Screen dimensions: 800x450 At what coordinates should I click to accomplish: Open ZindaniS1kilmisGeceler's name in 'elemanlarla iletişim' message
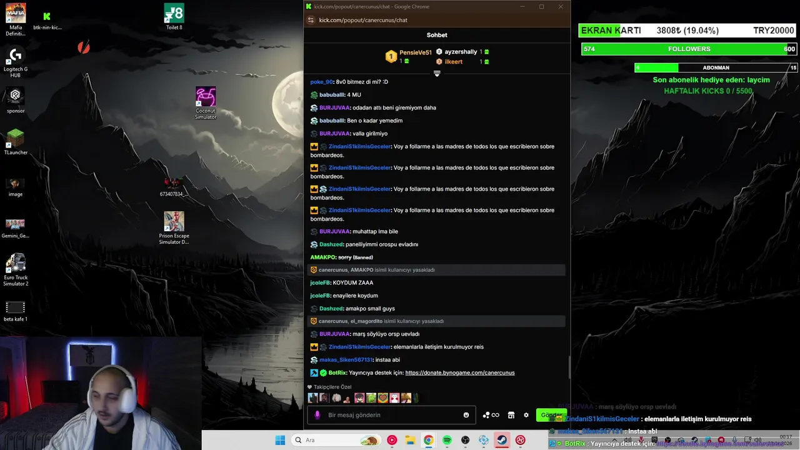coord(359,347)
